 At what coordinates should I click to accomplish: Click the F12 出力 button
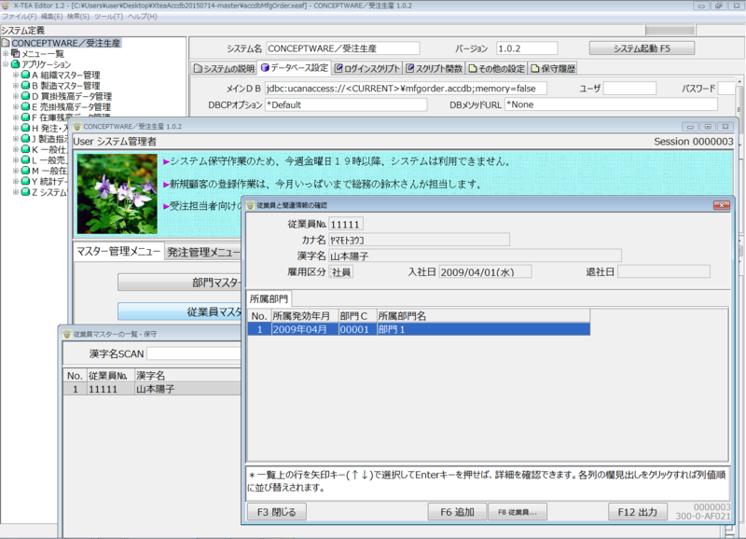[638, 512]
